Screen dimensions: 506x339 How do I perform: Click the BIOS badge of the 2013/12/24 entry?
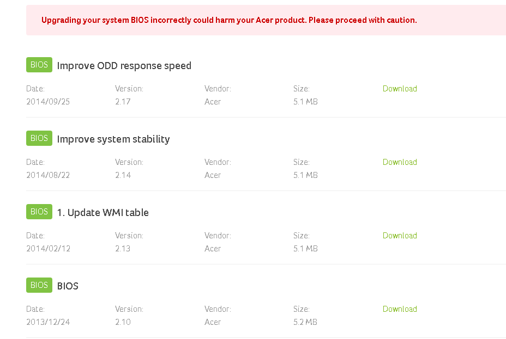pyautogui.click(x=39, y=285)
